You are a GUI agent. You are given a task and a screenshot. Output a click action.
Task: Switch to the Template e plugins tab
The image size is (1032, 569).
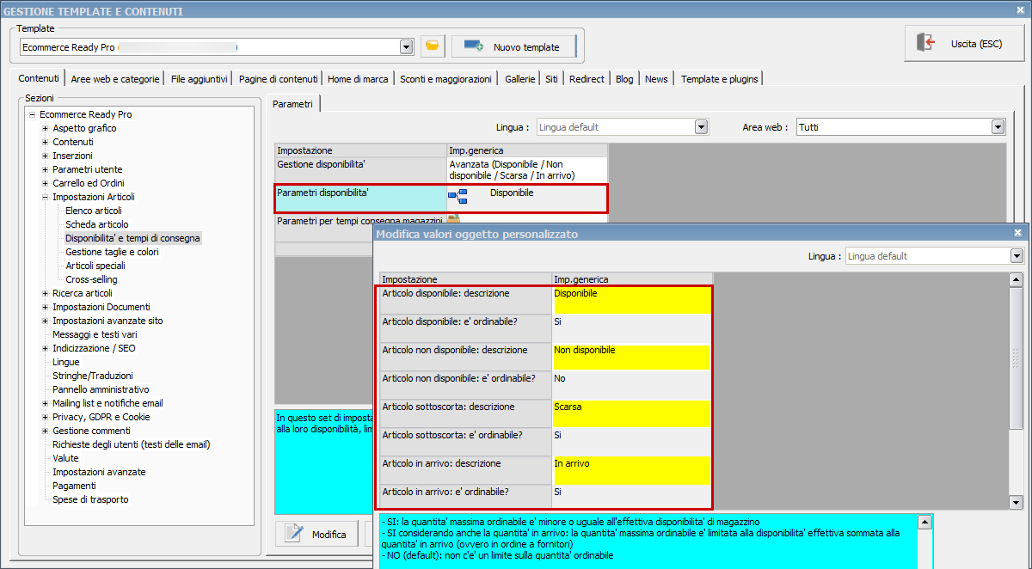719,79
